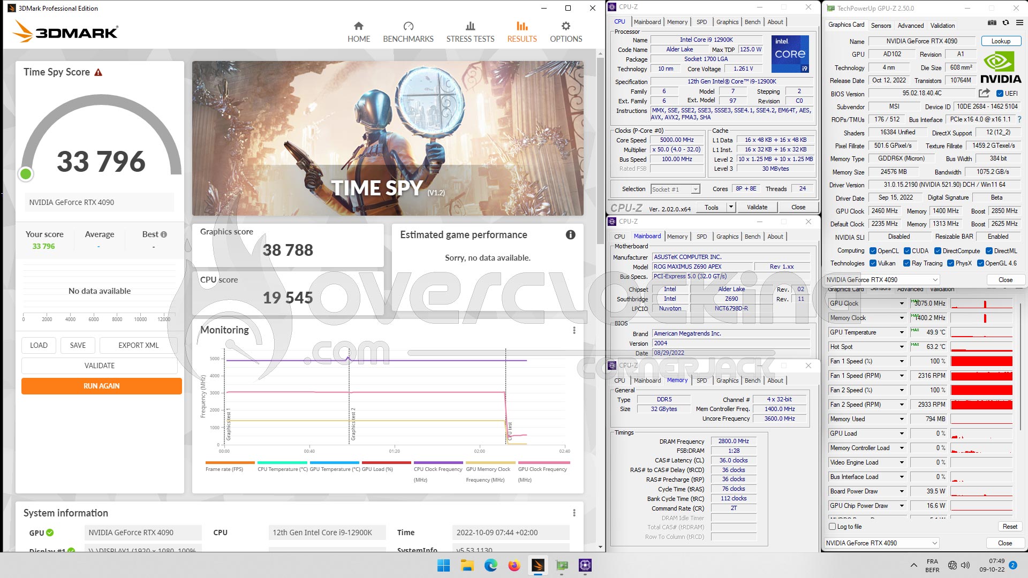Open the Socket #1 selection dropdown in CPU-Z

click(x=676, y=189)
